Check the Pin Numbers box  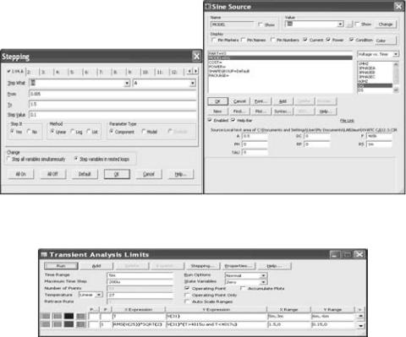(272, 40)
